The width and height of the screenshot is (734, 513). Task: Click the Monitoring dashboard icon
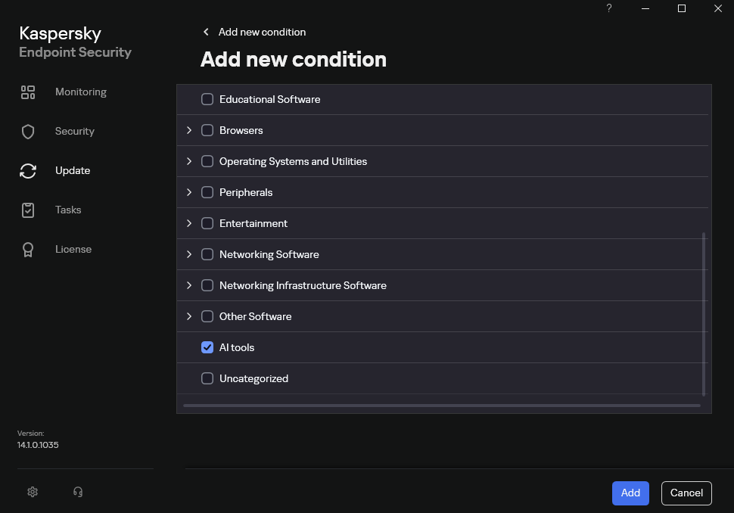pyautogui.click(x=28, y=92)
